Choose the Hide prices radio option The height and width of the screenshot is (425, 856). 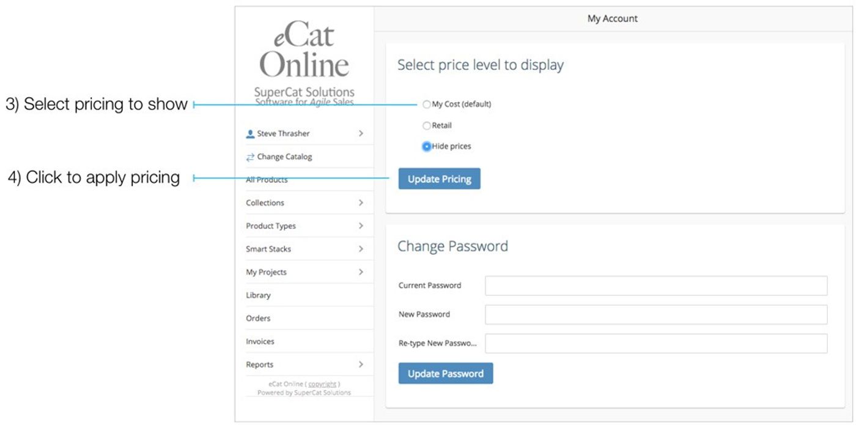pos(427,147)
